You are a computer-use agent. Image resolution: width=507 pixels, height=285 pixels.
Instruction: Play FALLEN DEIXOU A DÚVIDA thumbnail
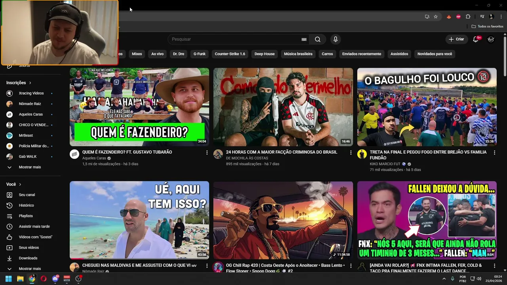pyautogui.click(x=427, y=220)
